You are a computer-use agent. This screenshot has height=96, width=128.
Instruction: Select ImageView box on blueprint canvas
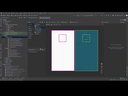[x=86, y=38]
